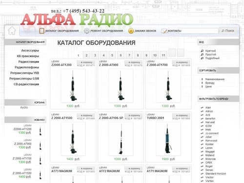Screen dimensions: 244x183
Task: Open Аксессуары category
Action: (30, 51)
